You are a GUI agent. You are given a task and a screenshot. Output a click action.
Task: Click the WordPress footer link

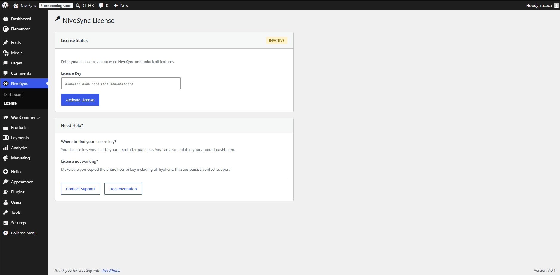[110, 270]
